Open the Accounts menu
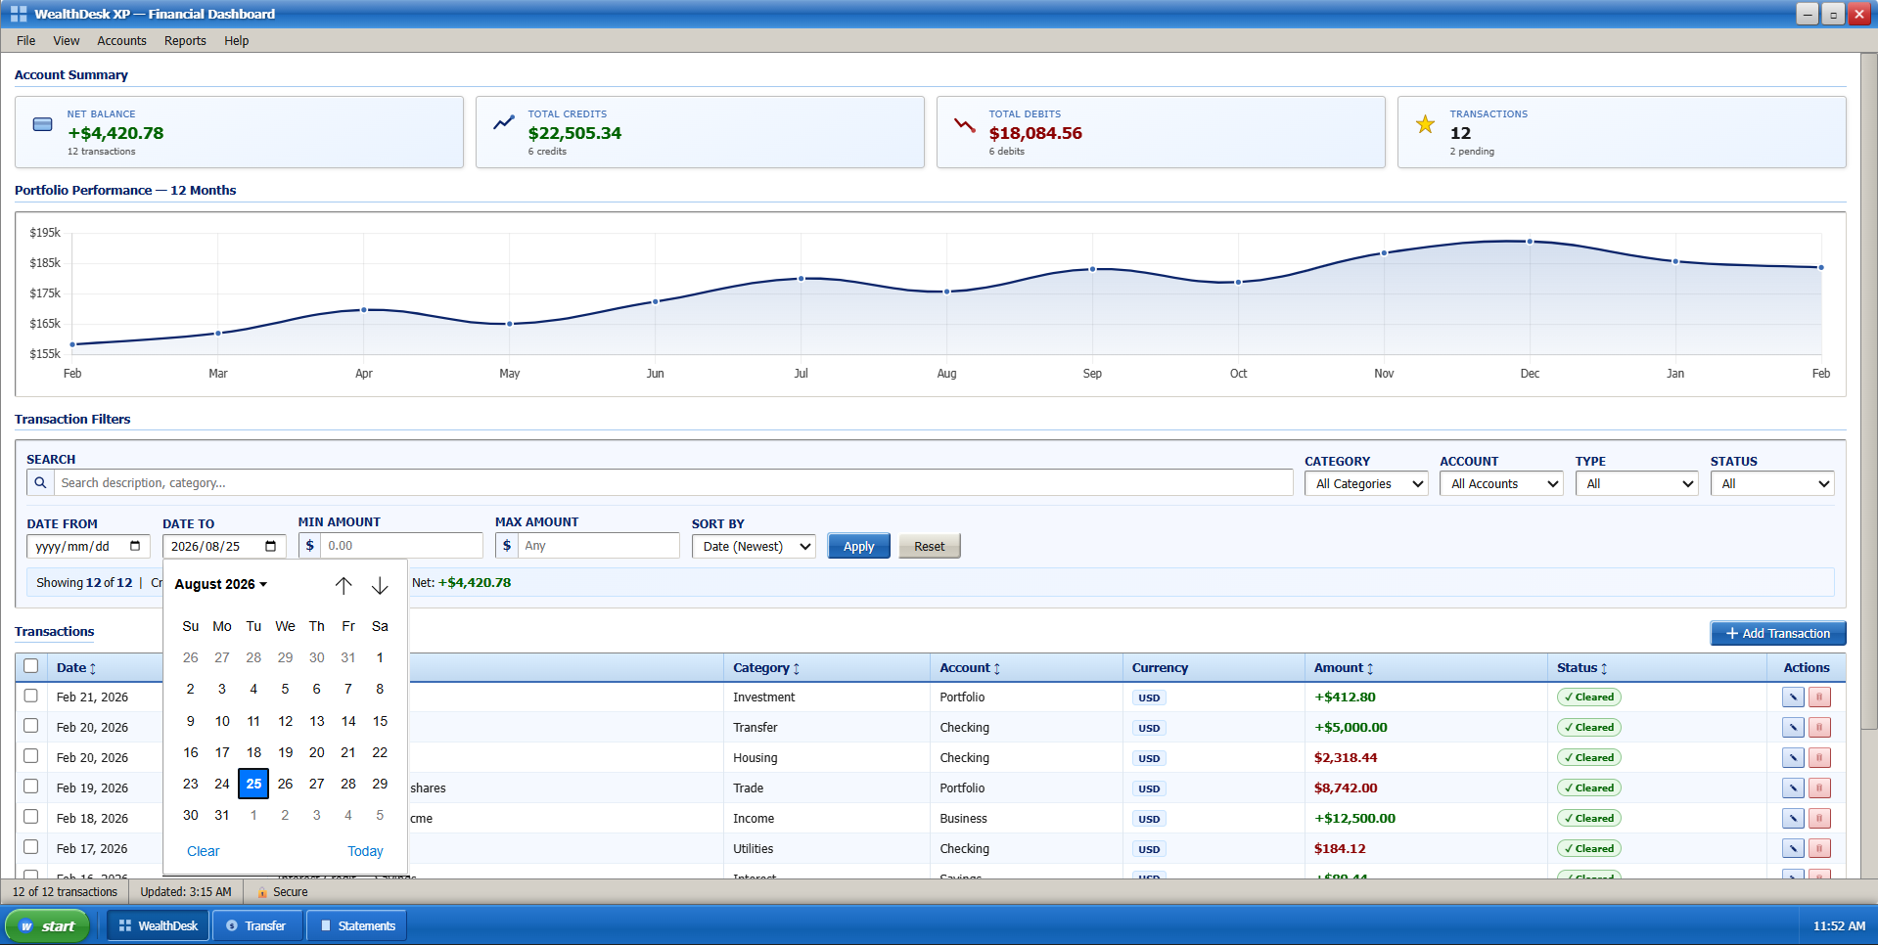The width and height of the screenshot is (1878, 945). pyautogui.click(x=121, y=40)
